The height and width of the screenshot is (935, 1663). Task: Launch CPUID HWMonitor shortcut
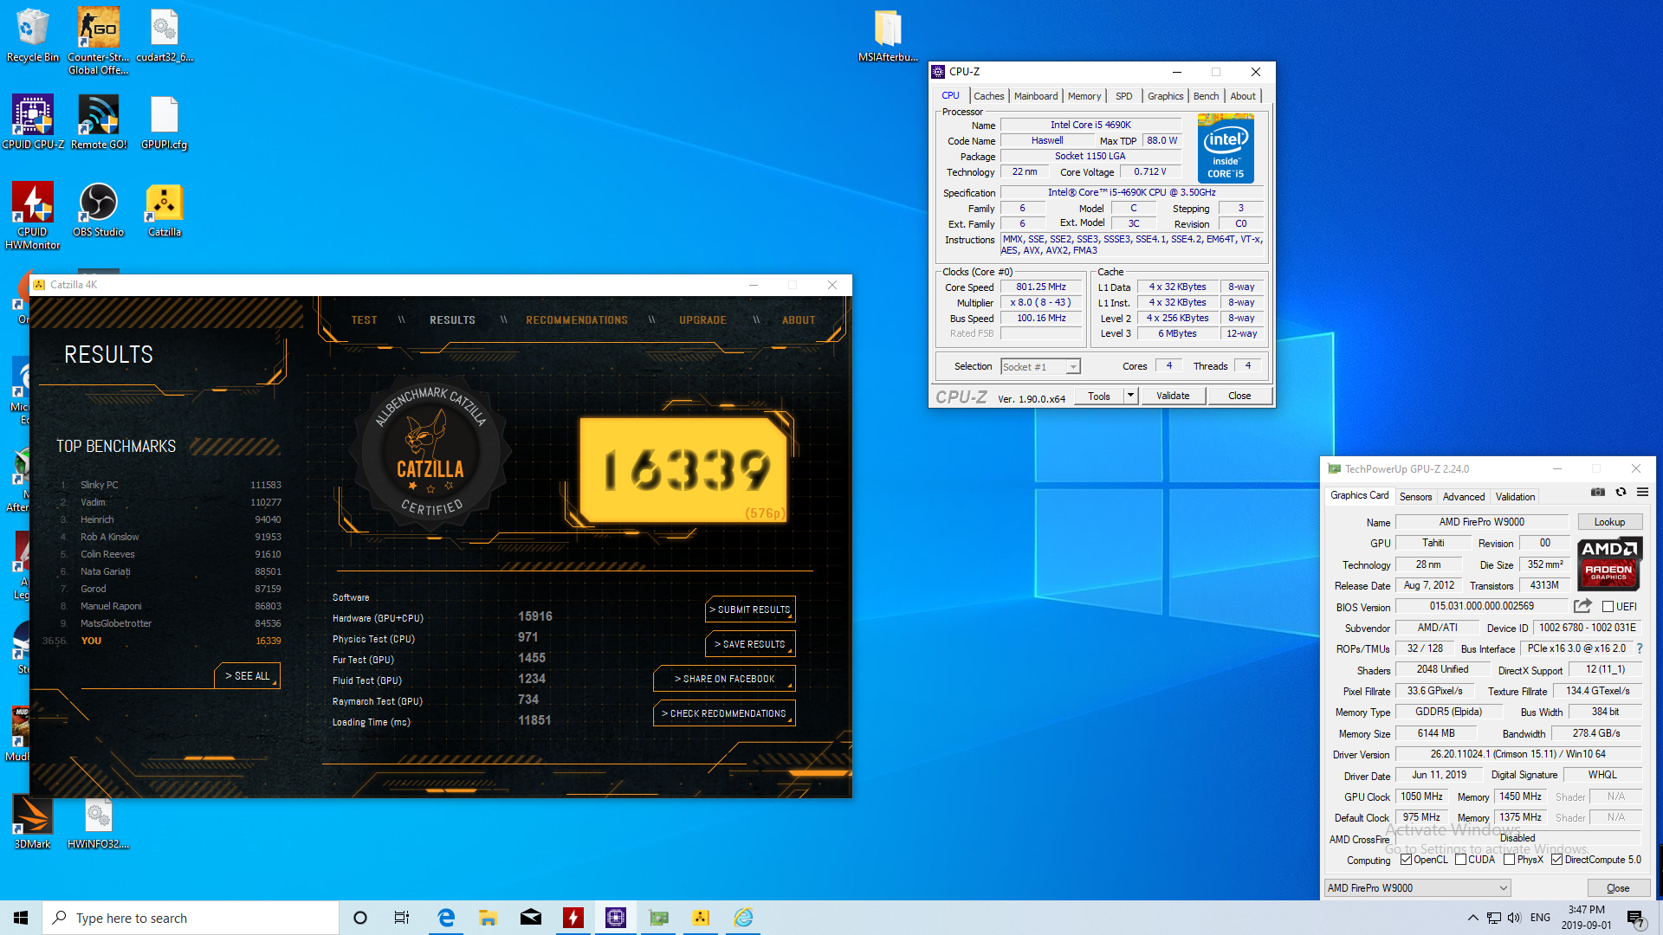coord(33,216)
